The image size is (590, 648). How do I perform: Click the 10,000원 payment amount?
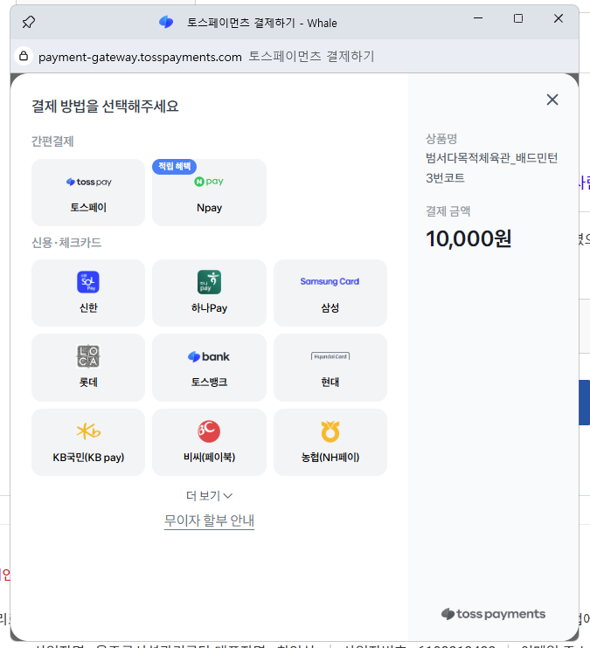click(x=469, y=239)
